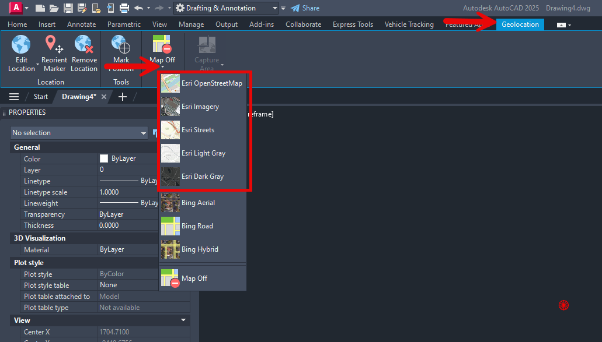This screenshot has width=602, height=342.
Task: Click the Plot printer icon
Action: point(124,8)
